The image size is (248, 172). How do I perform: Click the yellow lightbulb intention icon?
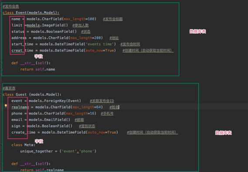[x=6, y=106]
